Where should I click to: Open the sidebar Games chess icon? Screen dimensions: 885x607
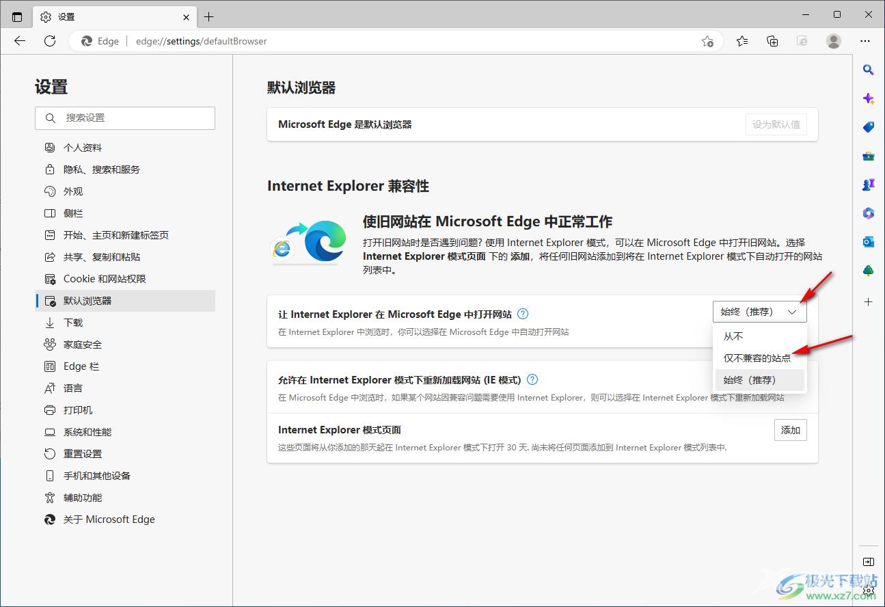869,185
